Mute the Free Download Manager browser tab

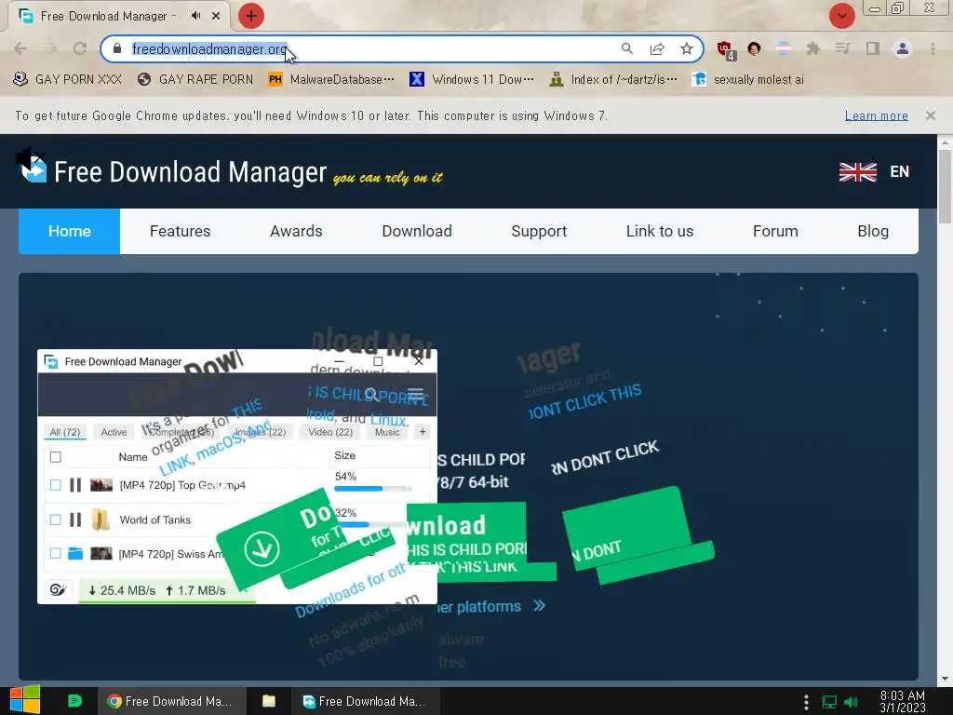(195, 16)
